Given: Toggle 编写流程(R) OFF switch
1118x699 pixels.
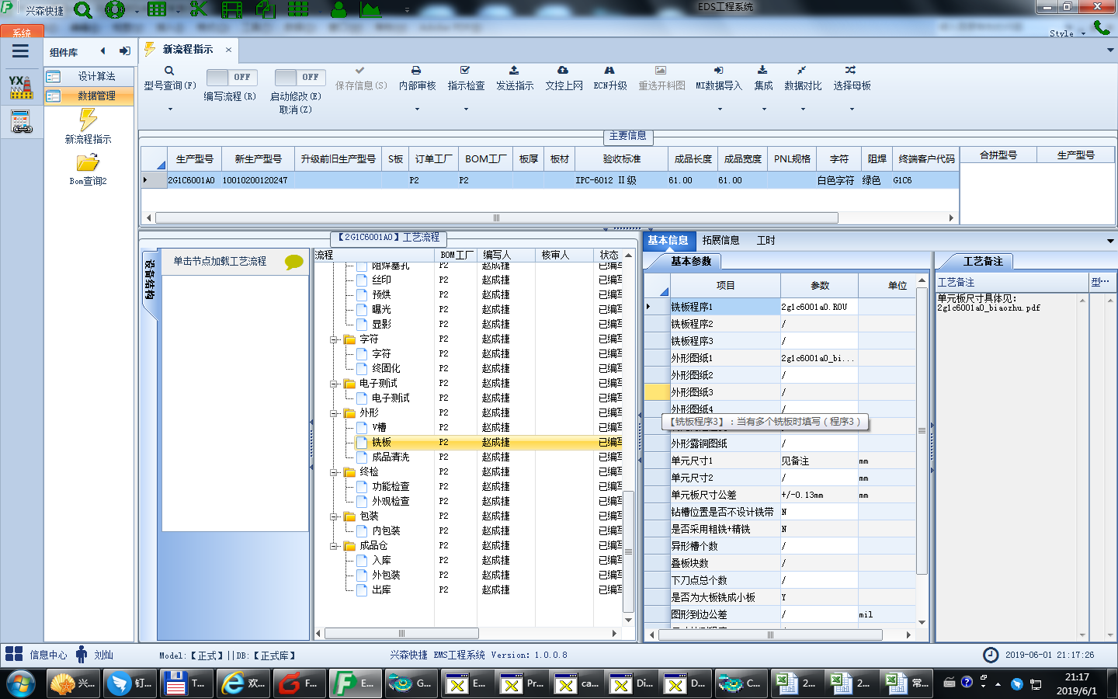Looking at the screenshot, I should coord(233,77).
